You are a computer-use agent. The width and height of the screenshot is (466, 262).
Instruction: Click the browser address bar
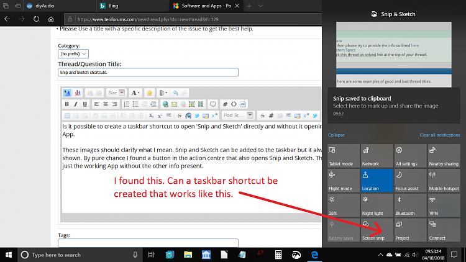click(194, 19)
